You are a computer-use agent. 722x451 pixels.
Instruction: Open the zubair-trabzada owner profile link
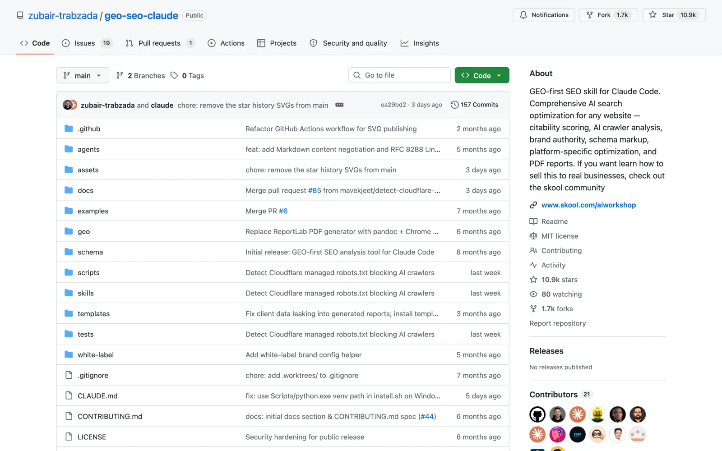[63, 15]
